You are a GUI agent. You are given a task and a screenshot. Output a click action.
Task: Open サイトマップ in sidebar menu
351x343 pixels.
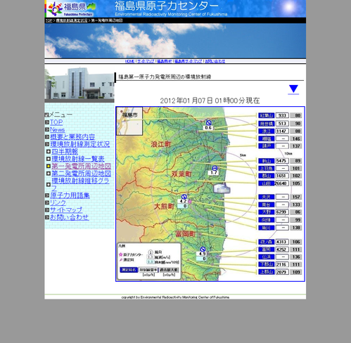point(66,210)
